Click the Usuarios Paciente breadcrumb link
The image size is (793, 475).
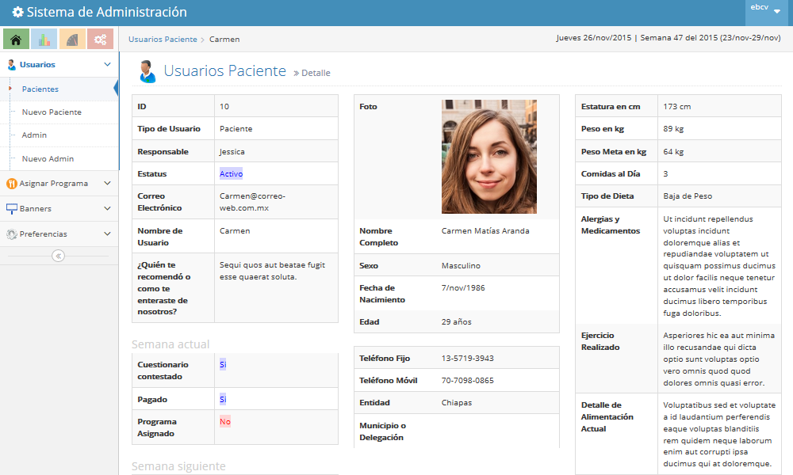pyautogui.click(x=163, y=39)
